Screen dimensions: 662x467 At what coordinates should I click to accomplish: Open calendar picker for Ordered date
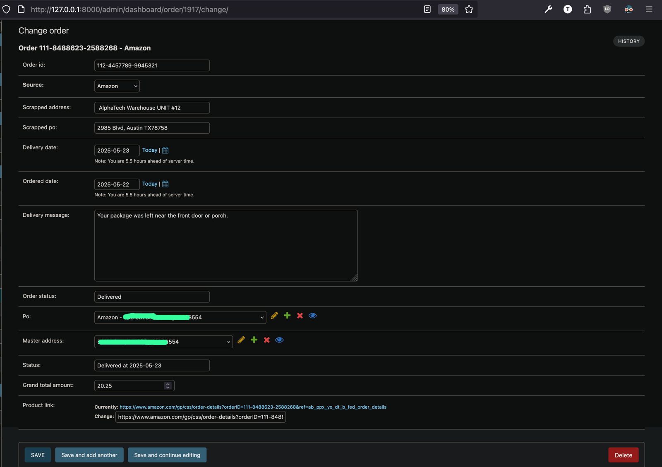pos(165,184)
